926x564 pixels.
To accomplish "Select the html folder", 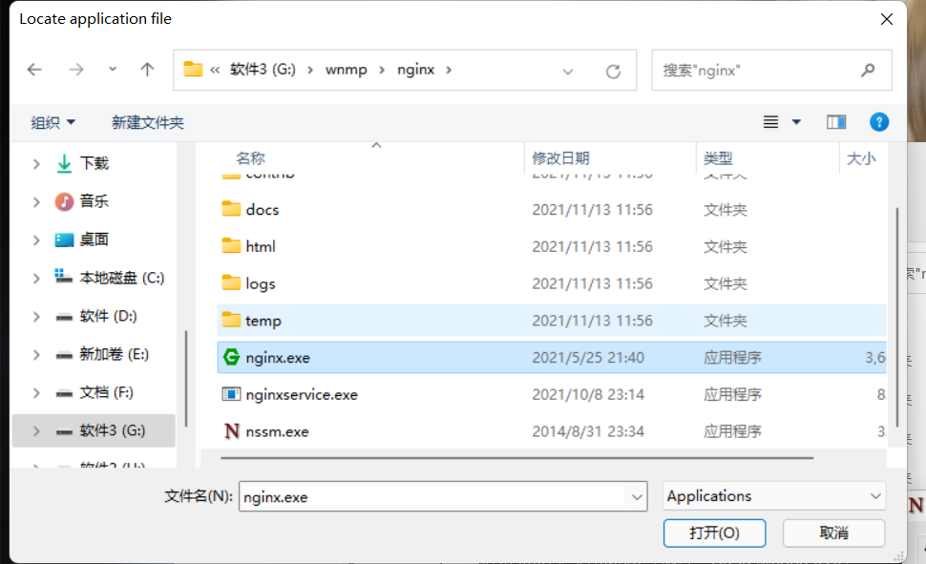I will pos(552,246).
